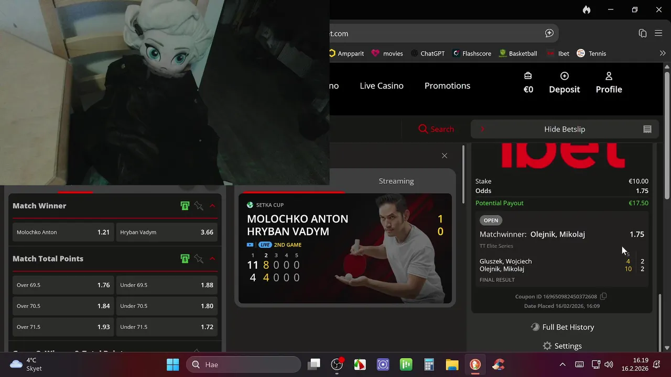Open the Tennis bookmark
Screen dimensions: 671x377
[x=591, y=53]
